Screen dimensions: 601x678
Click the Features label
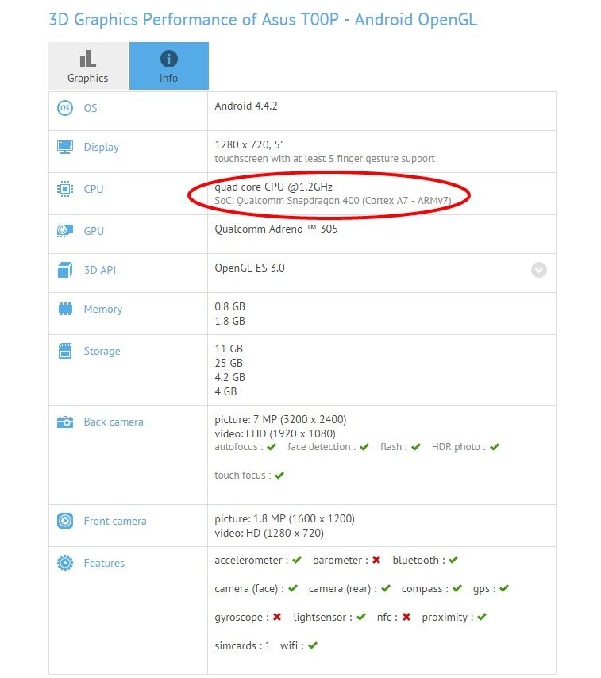pos(104,563)
